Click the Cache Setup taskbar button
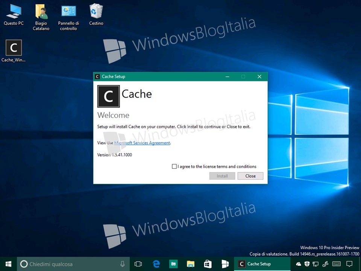This screenshot has width=361, height=271. [x=262, y=264]
